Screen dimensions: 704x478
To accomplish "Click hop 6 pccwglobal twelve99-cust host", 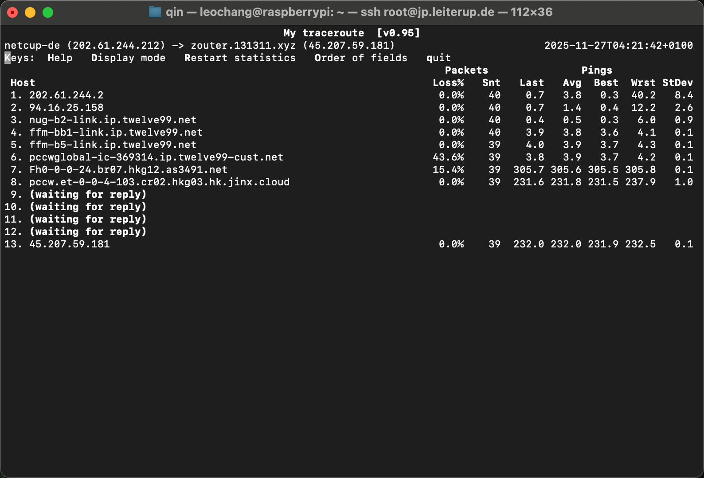I will pos(156,157).
